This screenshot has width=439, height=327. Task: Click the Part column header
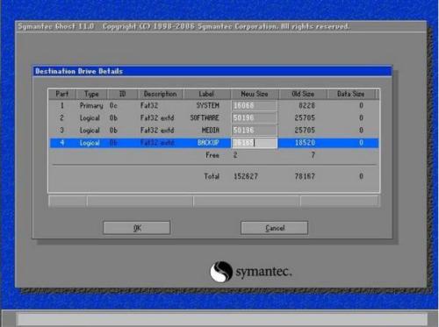62,94
